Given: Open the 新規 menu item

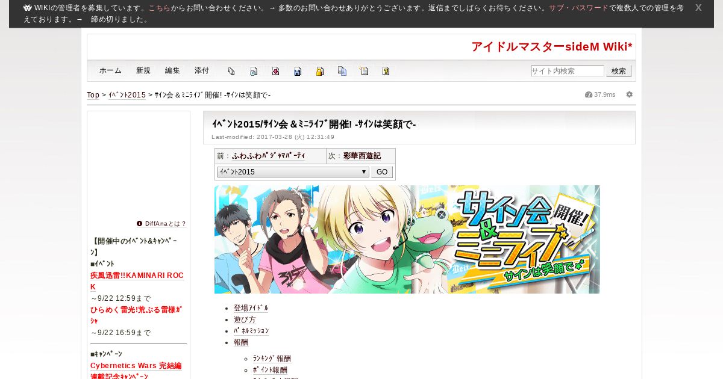Looking at the screenshot, I should [x=143, y=70].
